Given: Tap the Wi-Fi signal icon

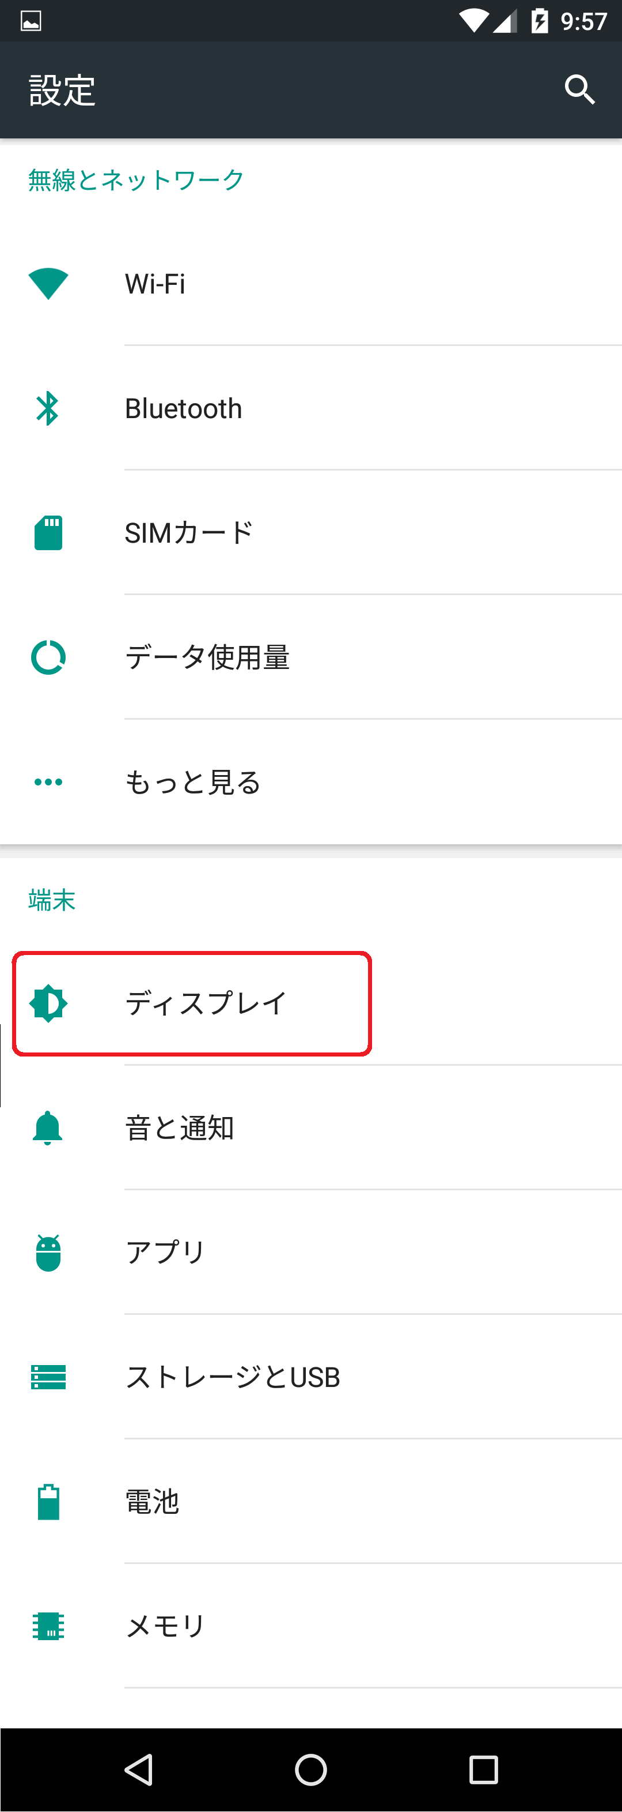Looking at the screenshot, I should (x=48, y=284).
